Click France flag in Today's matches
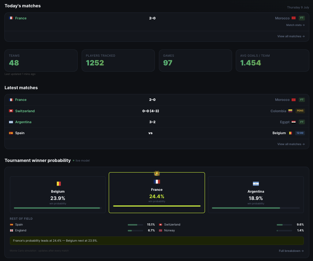The width and height of the screenshot is (313, 261). pyautogui.click(x=11, y=18)
